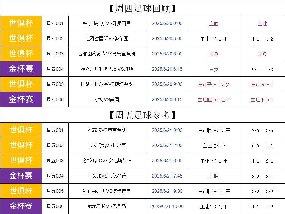Click kickoff time 2025/6/21 6:00
285x214 pixels.
click(x=167, y=161)
